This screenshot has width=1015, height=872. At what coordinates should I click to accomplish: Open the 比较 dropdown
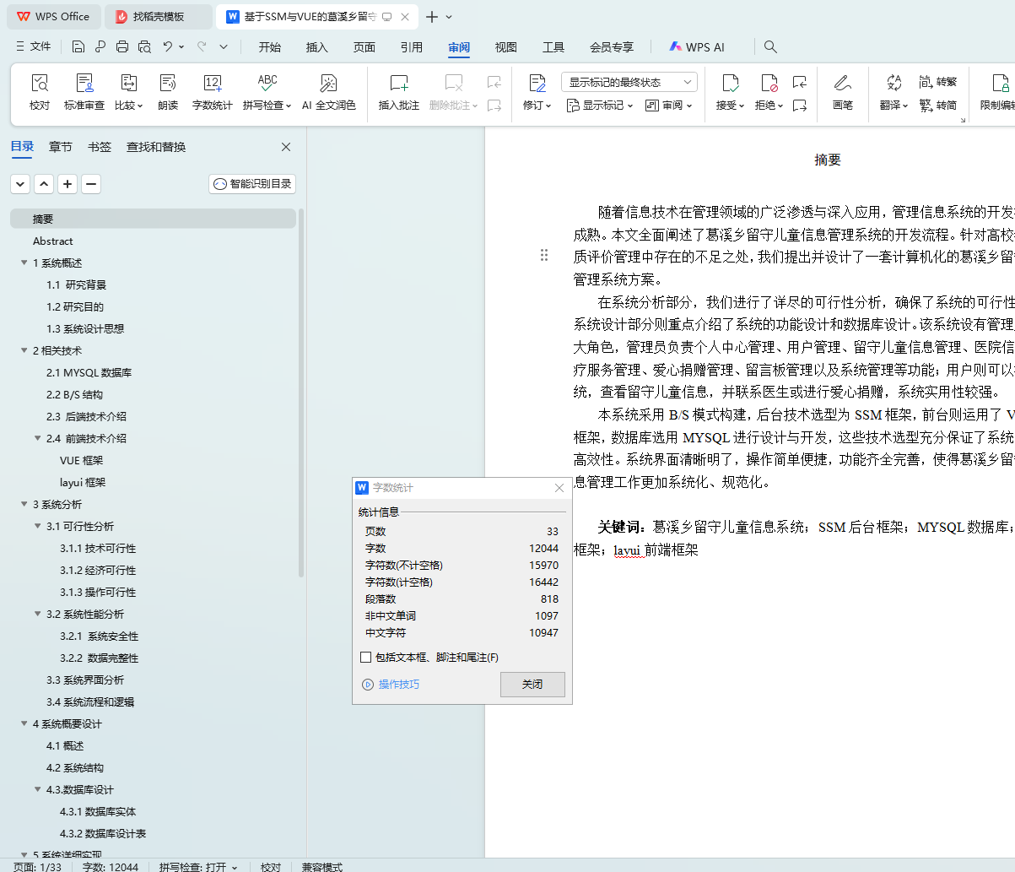[128, 106]
